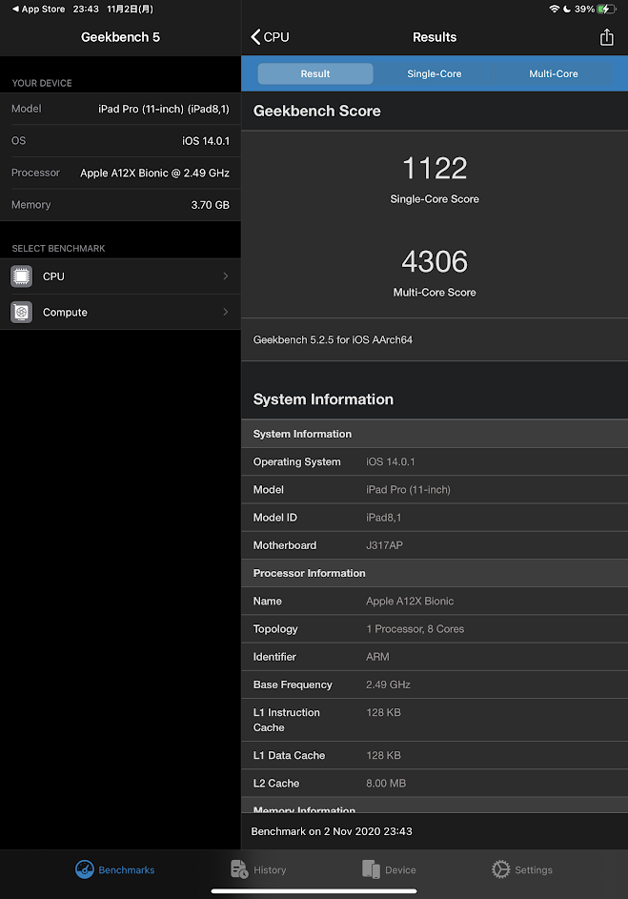Tap the CPU back button label

(276, 36)
